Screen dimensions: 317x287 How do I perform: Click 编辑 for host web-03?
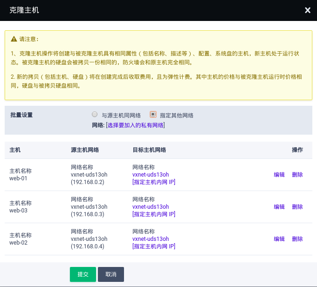(x=279, y=207)
